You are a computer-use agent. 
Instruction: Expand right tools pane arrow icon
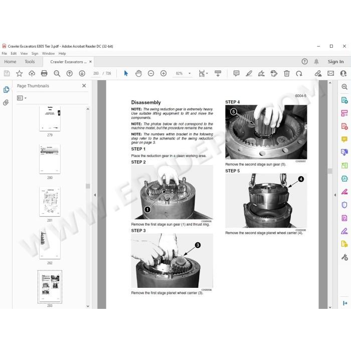click(345, 303)
